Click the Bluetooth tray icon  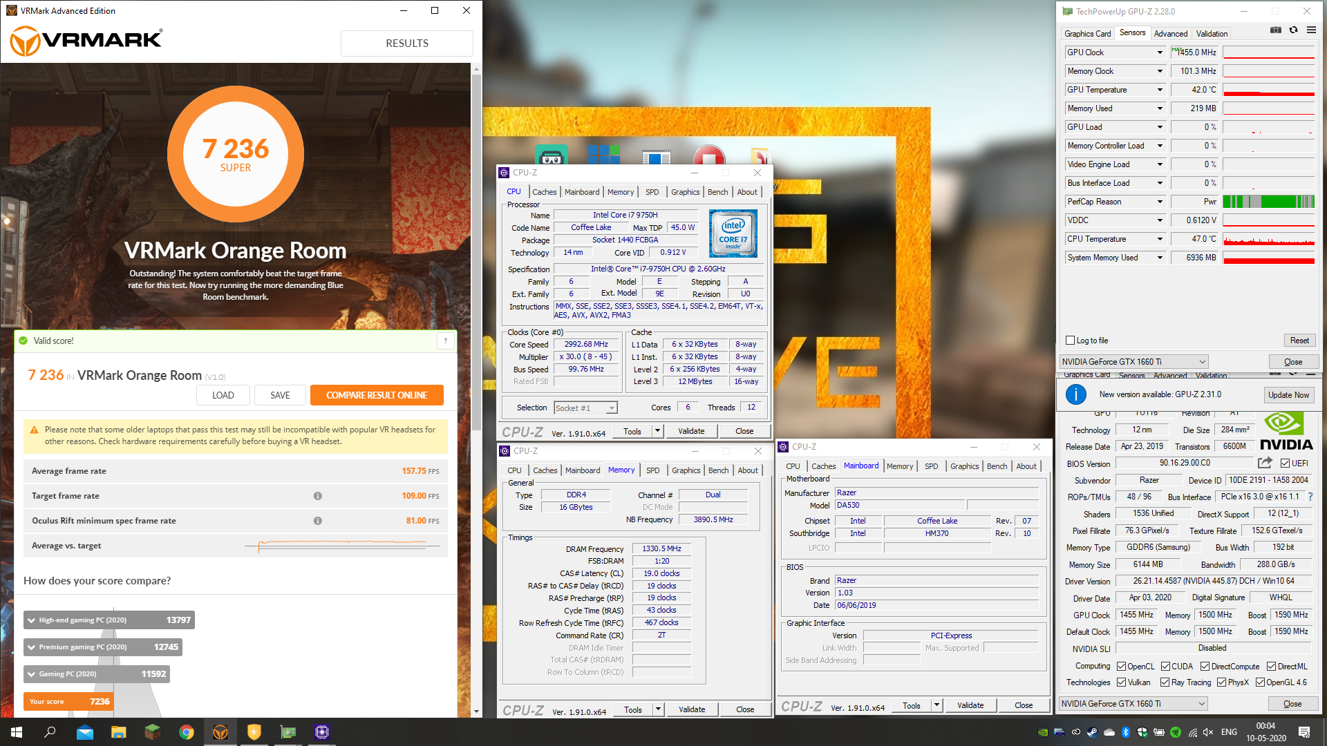click(1125, 732)
